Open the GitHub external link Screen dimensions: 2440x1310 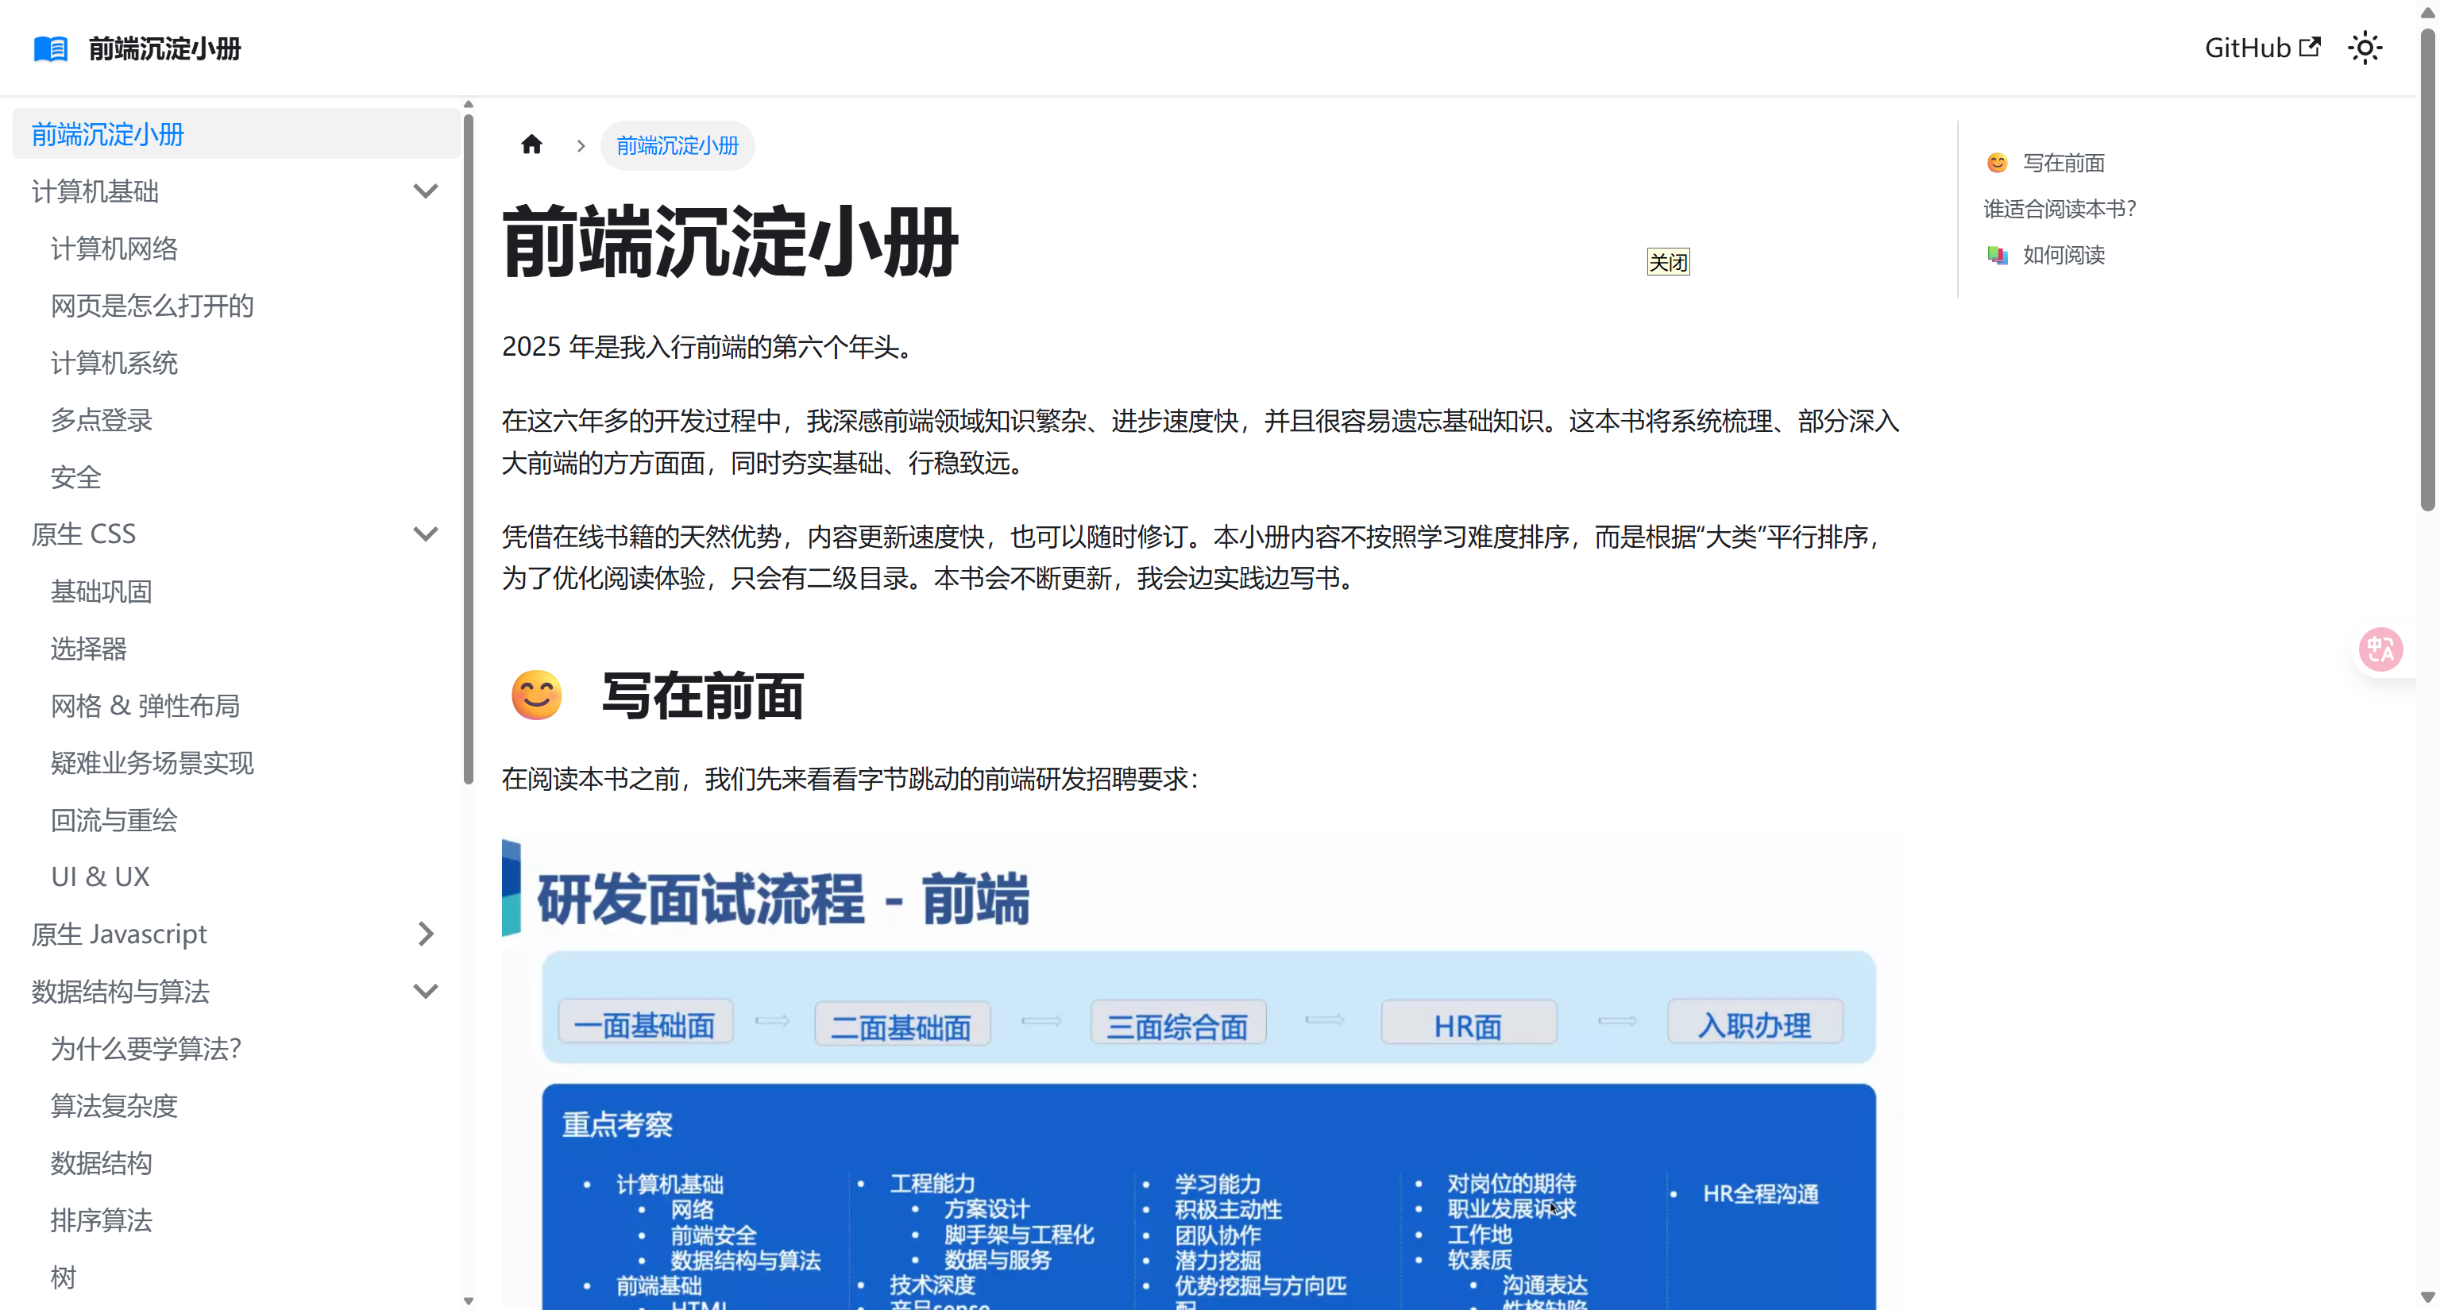pos(2262,48)
